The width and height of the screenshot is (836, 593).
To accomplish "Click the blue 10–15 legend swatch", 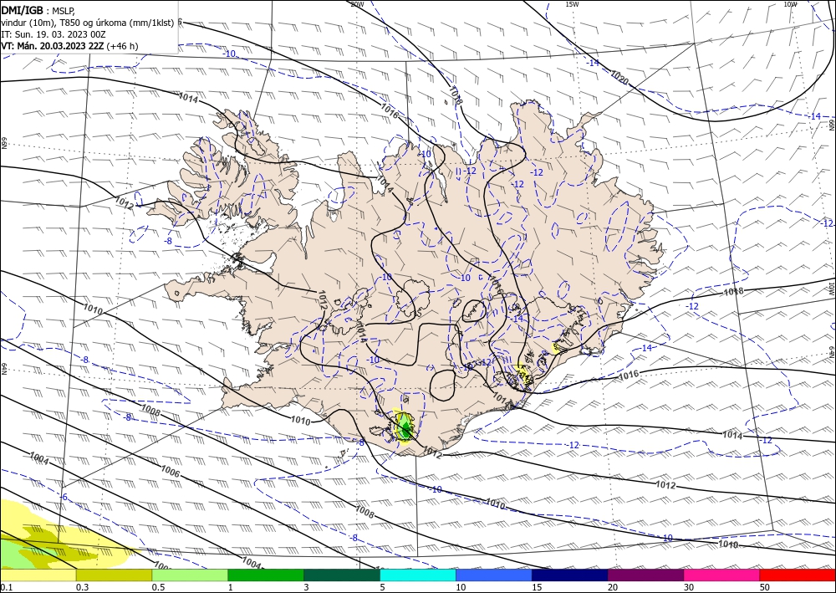I will click(494, 575).
